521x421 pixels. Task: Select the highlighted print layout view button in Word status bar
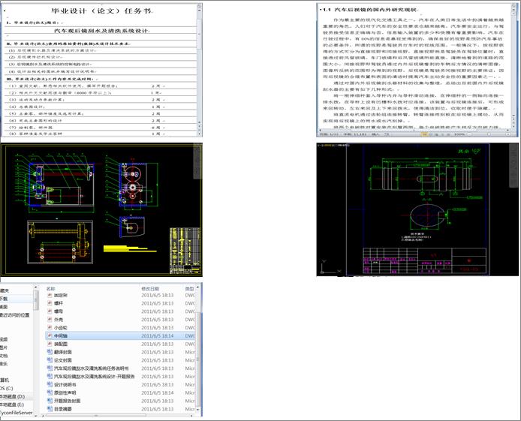pyautogui.click(x=424, y=134)
